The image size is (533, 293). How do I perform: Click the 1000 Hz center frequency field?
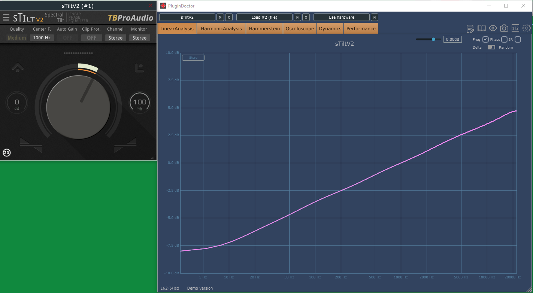pos(42,38)
